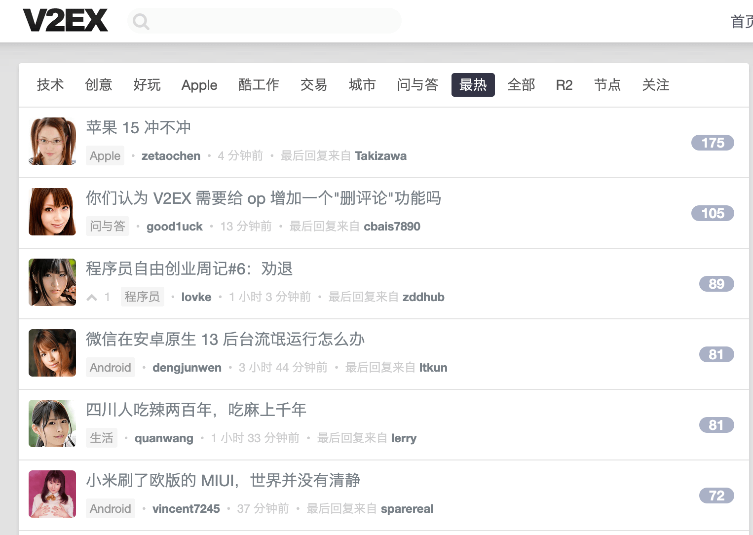Open vincent7245's avatar
This screenshot has width=753, height=535.
(x=52, y=494)
